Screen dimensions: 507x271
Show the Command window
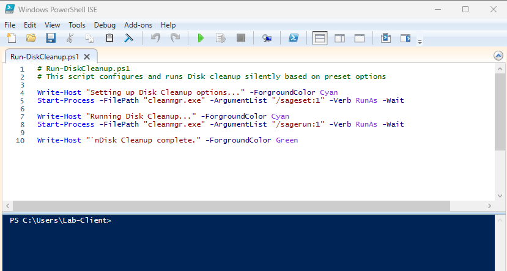coord(386,38)
